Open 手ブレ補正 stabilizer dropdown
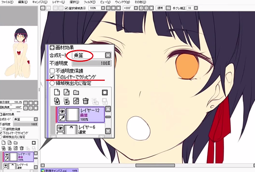The image size is (255, 172). (196, 8)
